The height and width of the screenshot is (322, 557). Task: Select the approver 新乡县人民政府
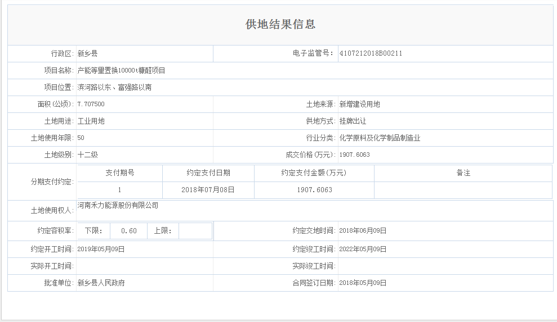point(101,283)
